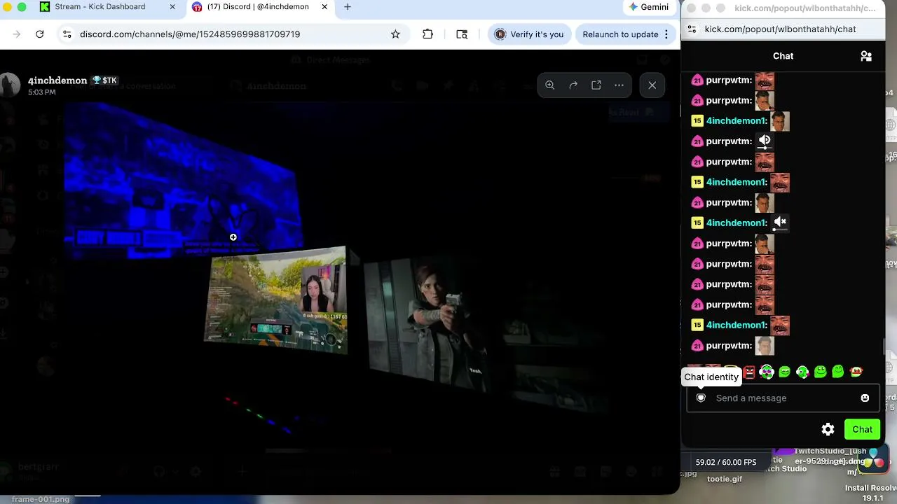This screenshot has width=897, height=504.
Task: Send the message with the Chat button
Action: pyautogui.click(x=862, y=430)
